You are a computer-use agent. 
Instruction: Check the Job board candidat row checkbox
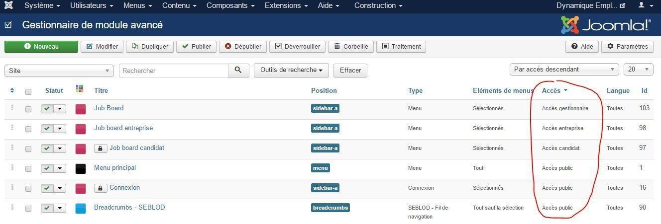coord(28,149)
